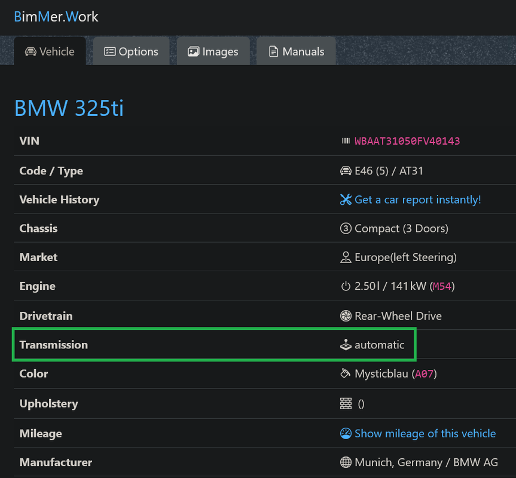
Task: Open the BimMer.Work home logo link
Action: click(56, 17)
